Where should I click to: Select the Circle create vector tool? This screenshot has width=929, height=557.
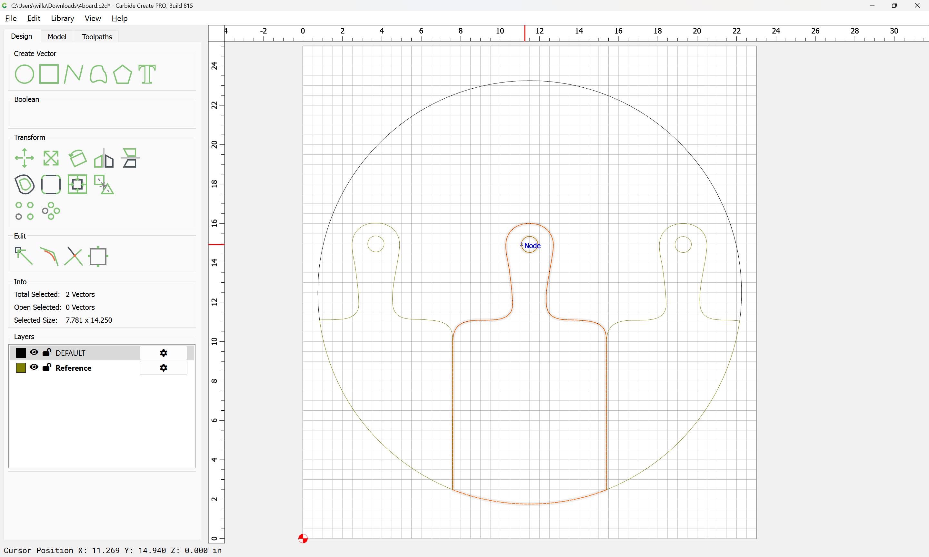point(25,74)
